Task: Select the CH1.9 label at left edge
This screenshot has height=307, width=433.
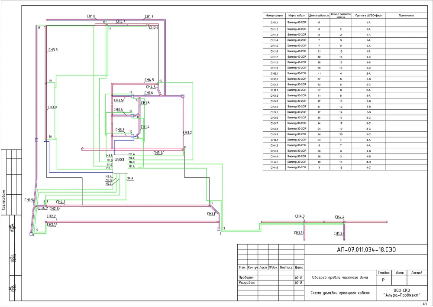Action: coord(29,200)
